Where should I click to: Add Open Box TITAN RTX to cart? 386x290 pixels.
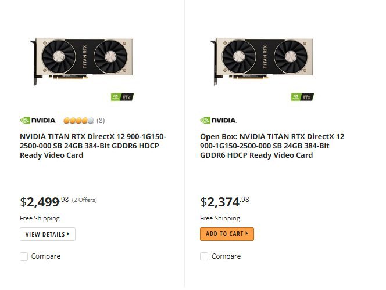tap(227, 234)
